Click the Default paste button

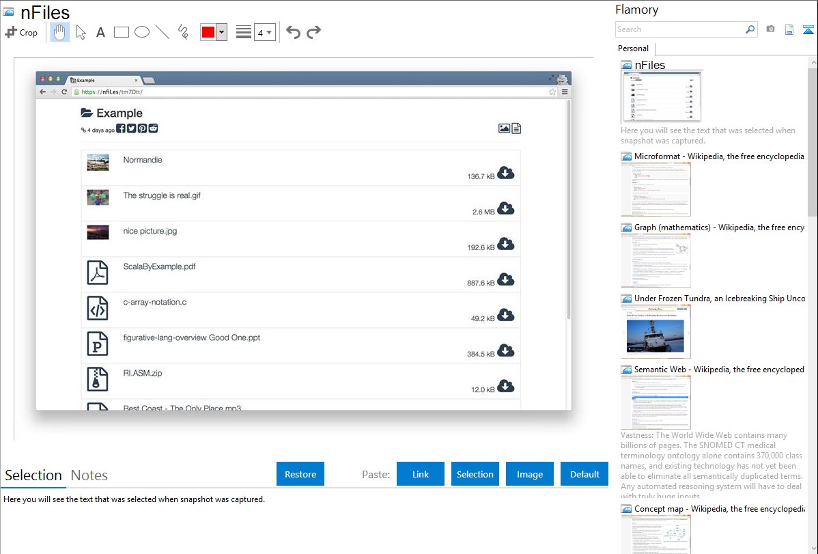[584, 474]
